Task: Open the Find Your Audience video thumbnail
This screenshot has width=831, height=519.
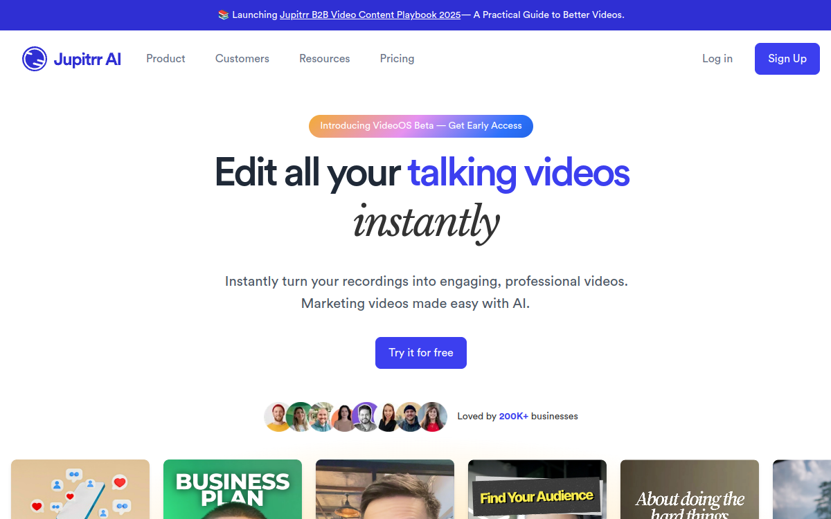Action: pyautogui.click(x=537, y=489)
